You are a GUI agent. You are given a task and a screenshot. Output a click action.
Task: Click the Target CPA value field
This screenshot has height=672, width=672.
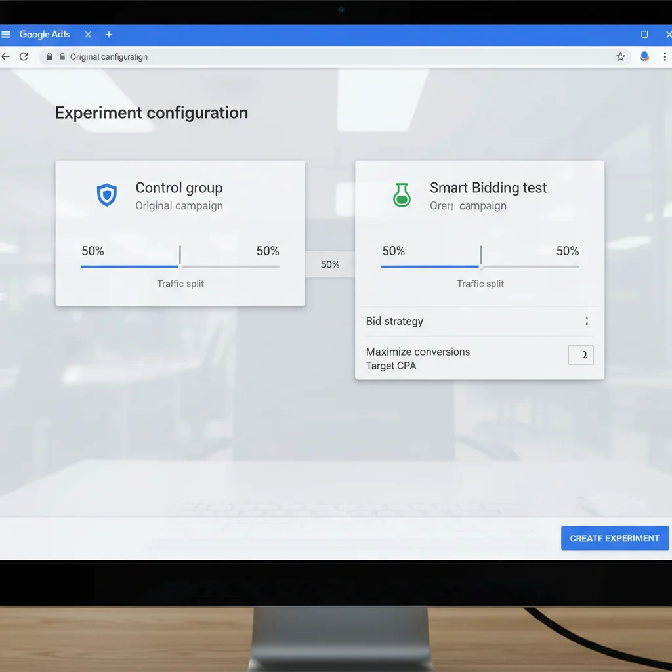tap(581, 355)
